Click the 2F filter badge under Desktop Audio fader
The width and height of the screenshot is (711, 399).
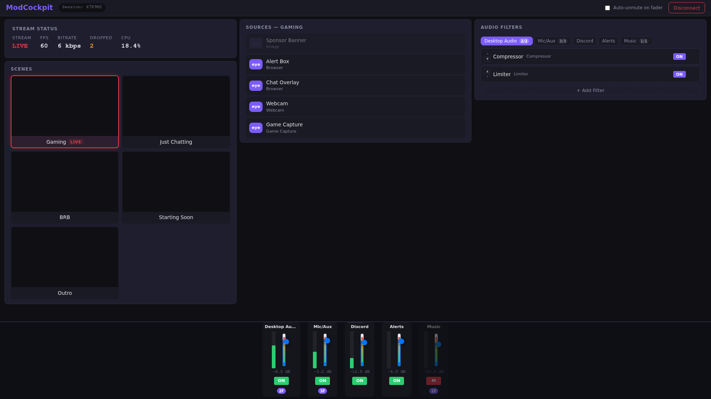coord(281,391)
